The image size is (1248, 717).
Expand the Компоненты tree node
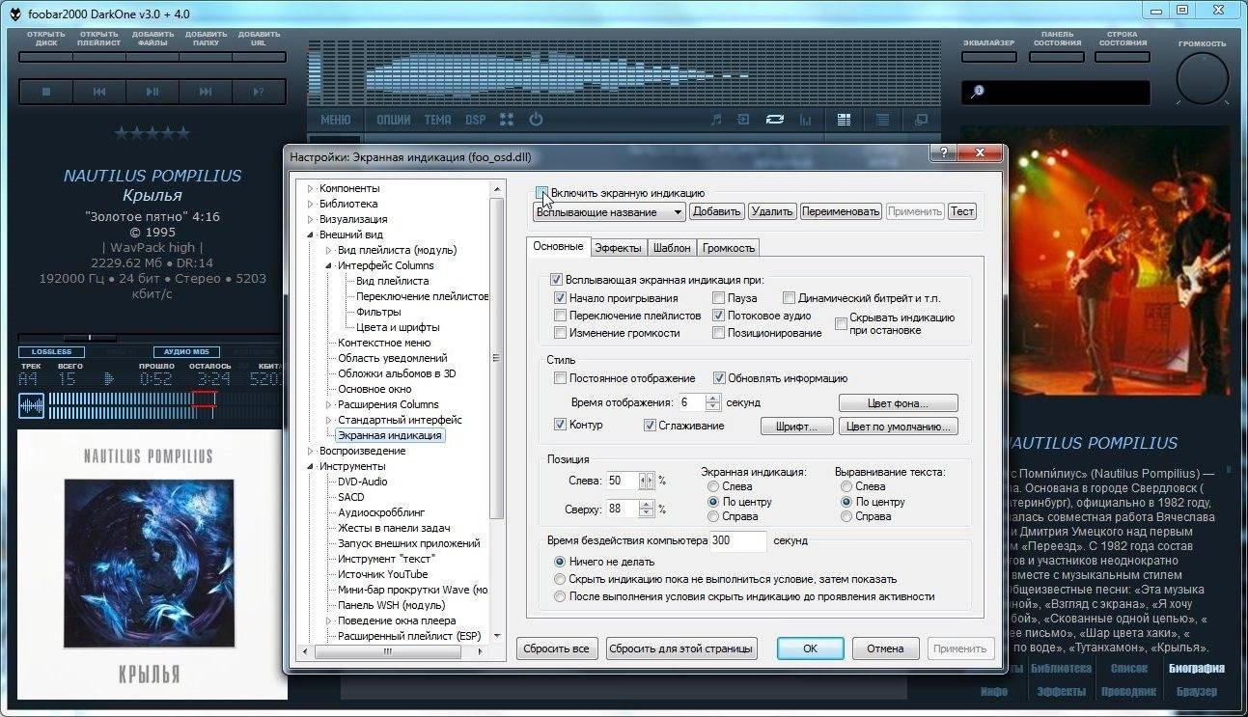tap(311, 188)
